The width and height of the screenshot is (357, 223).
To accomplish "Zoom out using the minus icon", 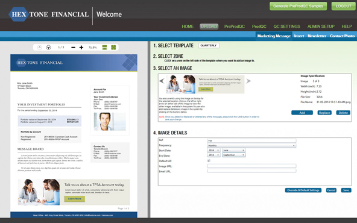I will coord(73,48).
